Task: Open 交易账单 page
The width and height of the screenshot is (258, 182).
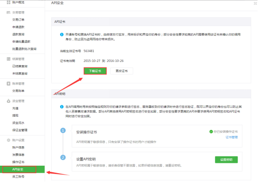Action: [x=18, y=91]
